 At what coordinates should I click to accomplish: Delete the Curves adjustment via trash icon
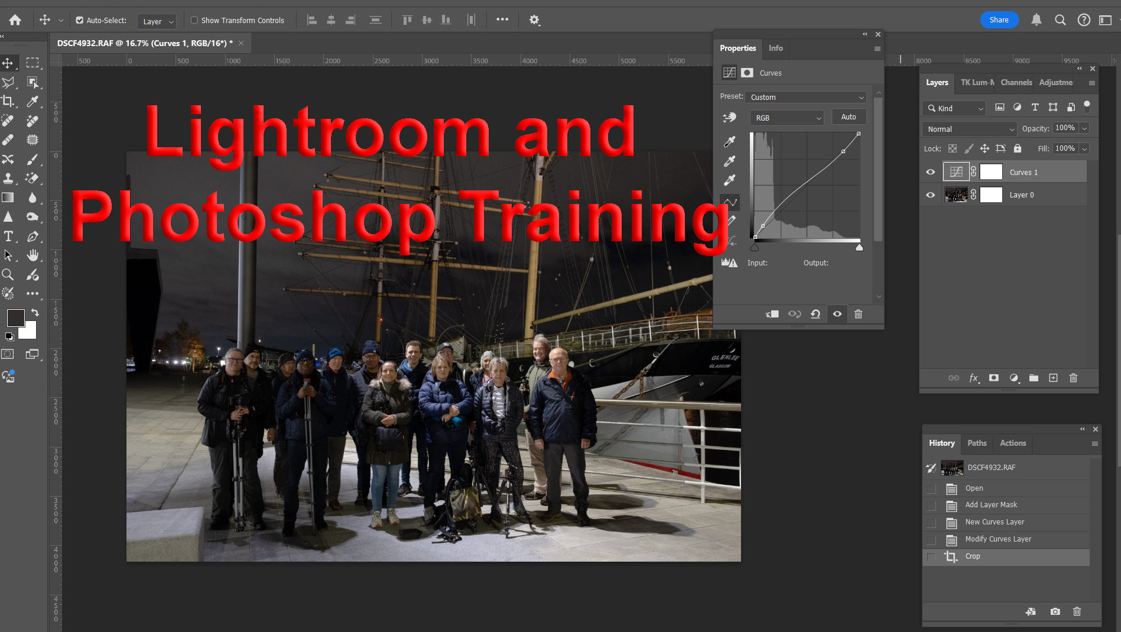(858, 314)
